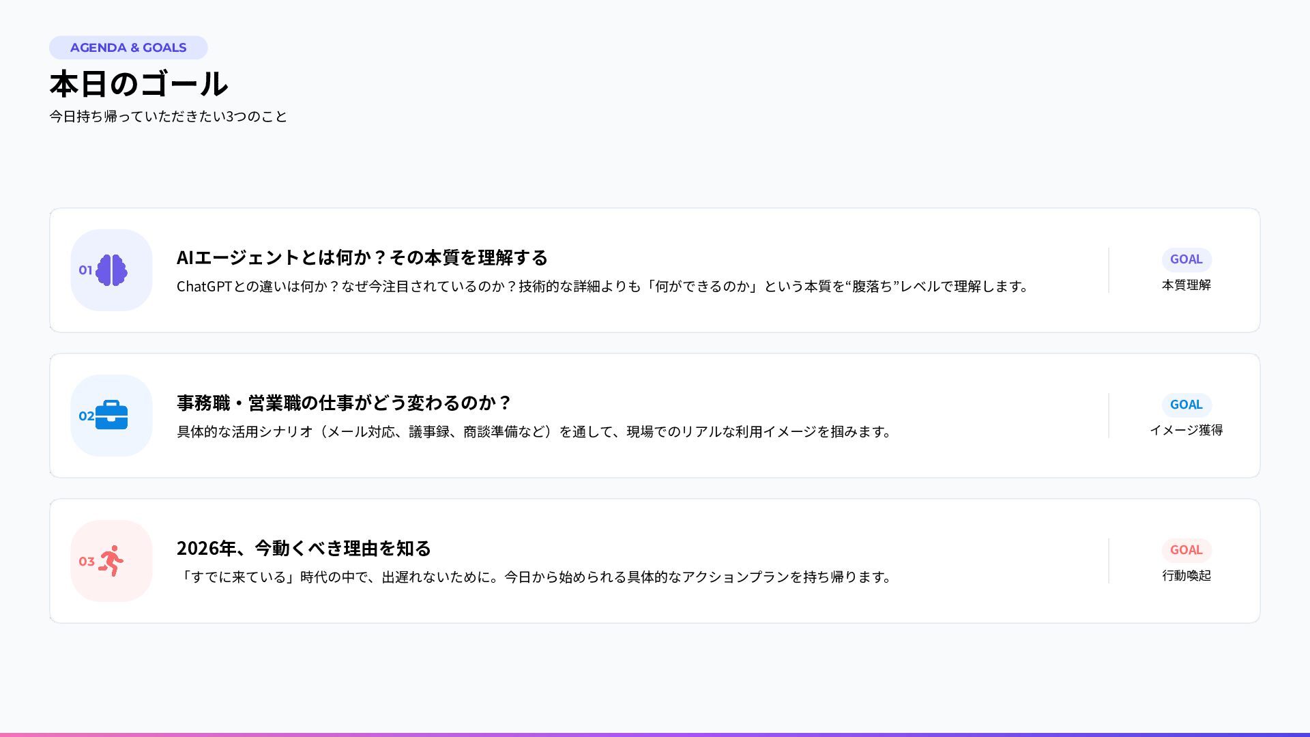This screenshot has height=737, width=1310.
Task: Click the blue briefcase icon
Action: click(x=112, y=415)
